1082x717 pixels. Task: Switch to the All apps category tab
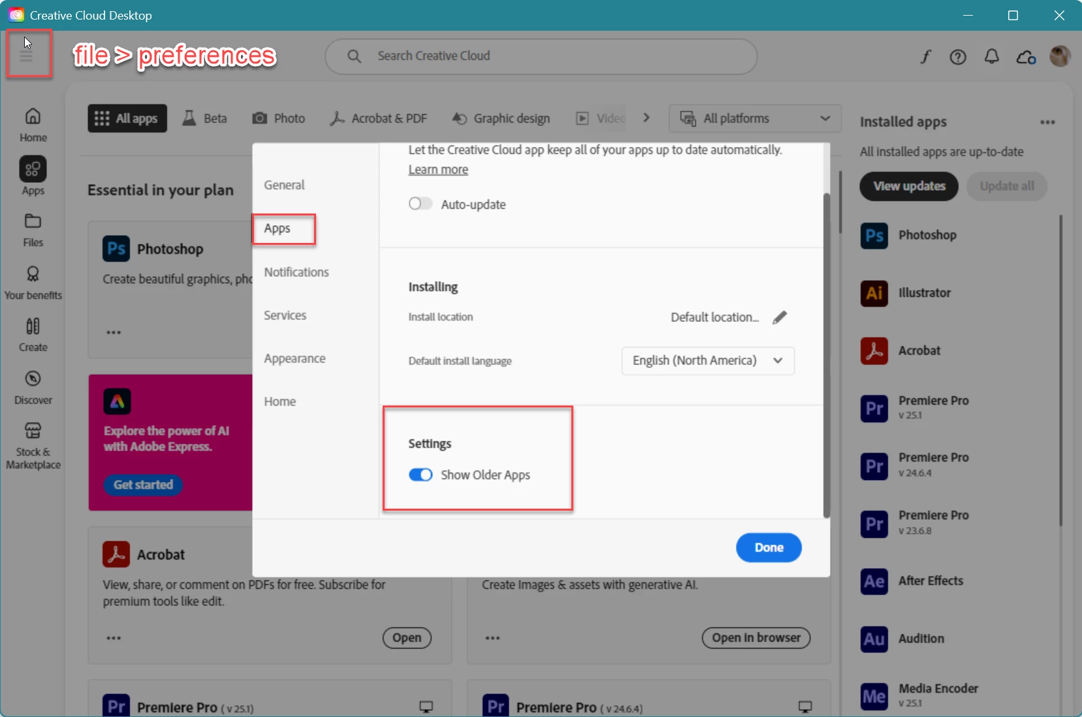click(127, 118)
